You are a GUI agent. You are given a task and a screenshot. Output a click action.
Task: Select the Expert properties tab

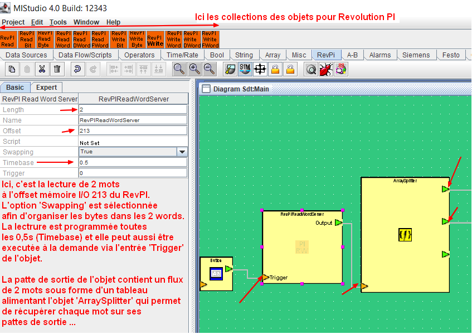coord(46,88)
